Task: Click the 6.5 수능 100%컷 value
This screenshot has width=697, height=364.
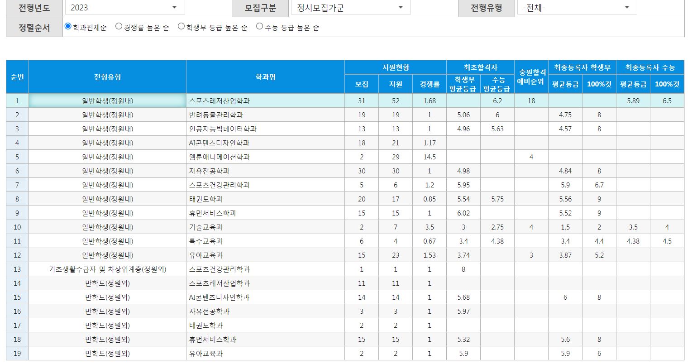Action: pyautogui.click(x=667, y=101)
